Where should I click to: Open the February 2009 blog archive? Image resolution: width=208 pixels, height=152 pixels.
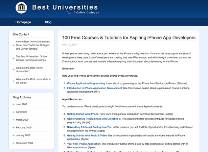pyautogui.click(x=24, y=127)
